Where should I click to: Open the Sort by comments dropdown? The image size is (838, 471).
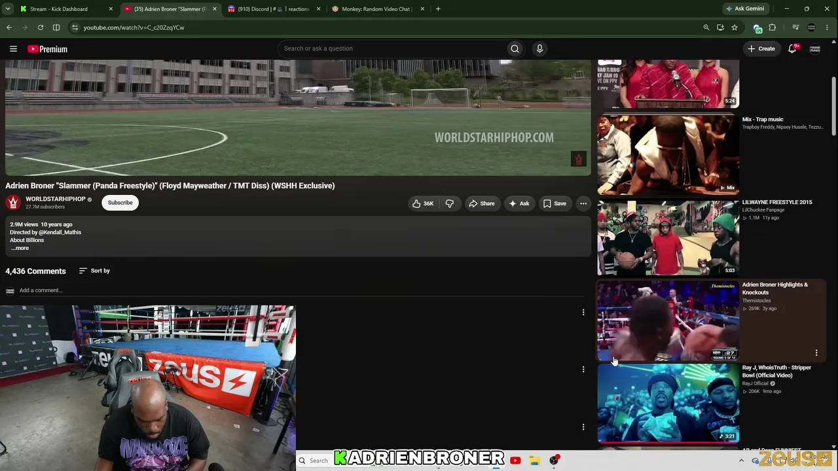pos(94,271)
